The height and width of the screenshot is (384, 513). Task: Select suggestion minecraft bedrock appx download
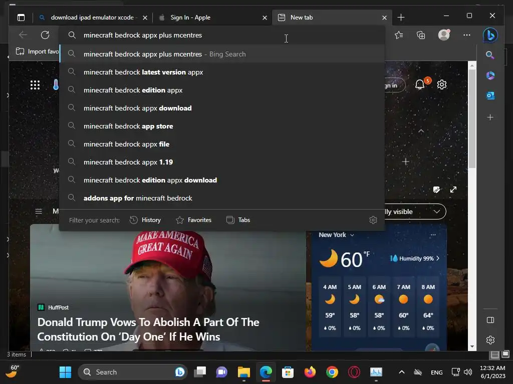click(222, 108)
